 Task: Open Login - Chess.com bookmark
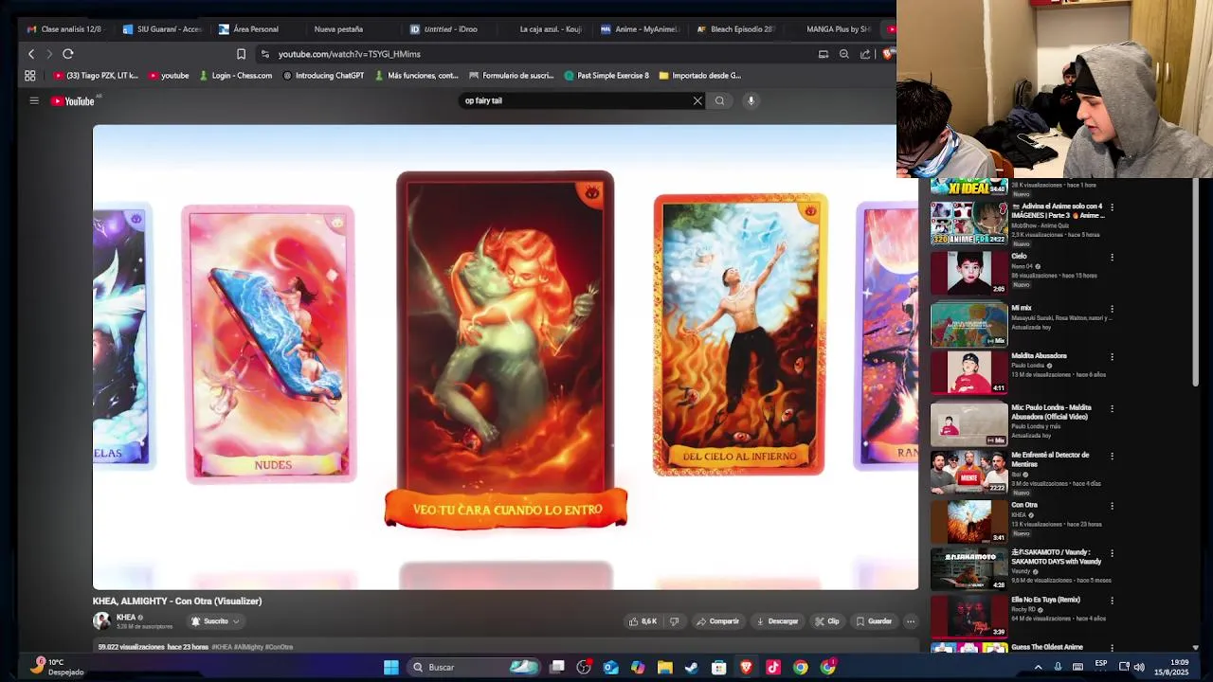[x=235, y=76]
